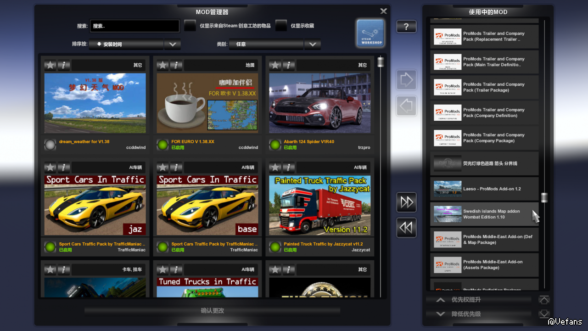588x331 pixels.
Task: Mark Abarth 124 Spider V1R40 as favorite
Action: coord(275,65)
